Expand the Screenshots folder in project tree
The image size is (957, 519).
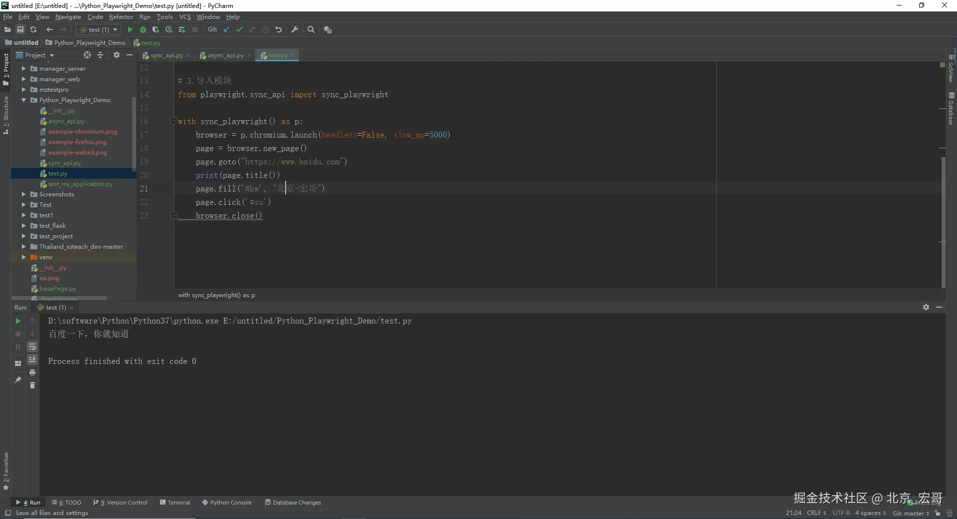click(x=23, y=194)
